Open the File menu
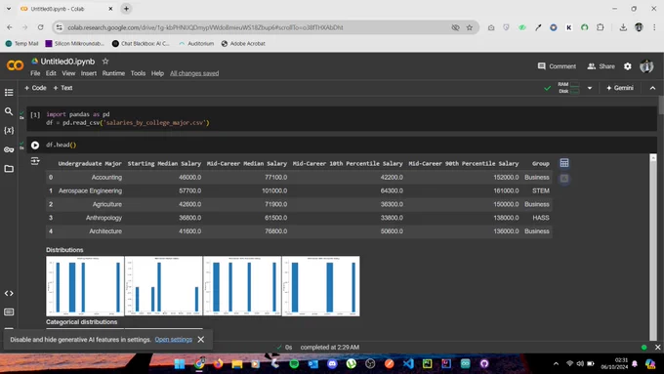This screenshot has width=664, height=374. 35,73
